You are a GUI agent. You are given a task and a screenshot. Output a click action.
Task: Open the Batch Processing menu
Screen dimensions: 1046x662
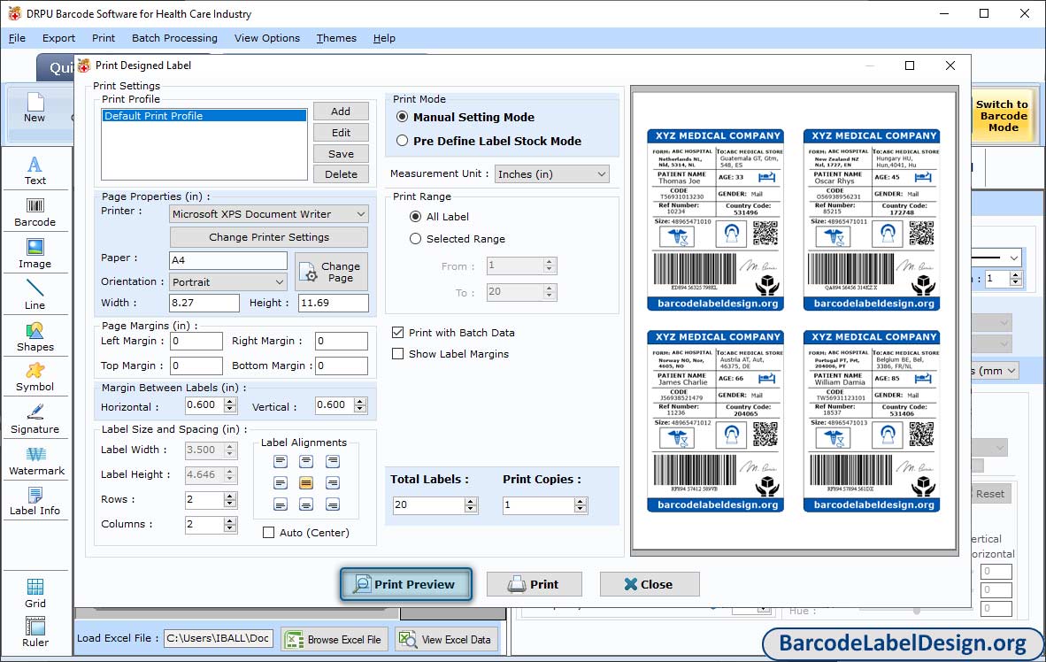[174, 38]
